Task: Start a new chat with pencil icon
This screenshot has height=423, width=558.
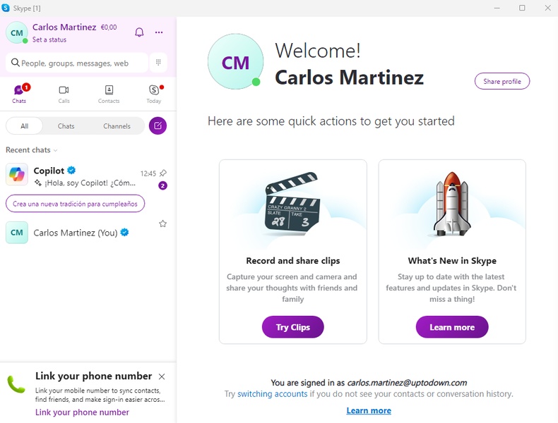Action: [158, 126]
